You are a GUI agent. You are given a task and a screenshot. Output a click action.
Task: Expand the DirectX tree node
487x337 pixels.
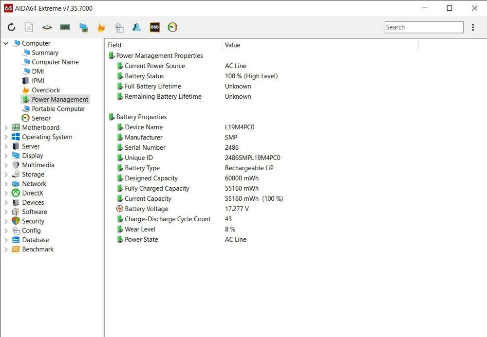(x=5, y=193)
